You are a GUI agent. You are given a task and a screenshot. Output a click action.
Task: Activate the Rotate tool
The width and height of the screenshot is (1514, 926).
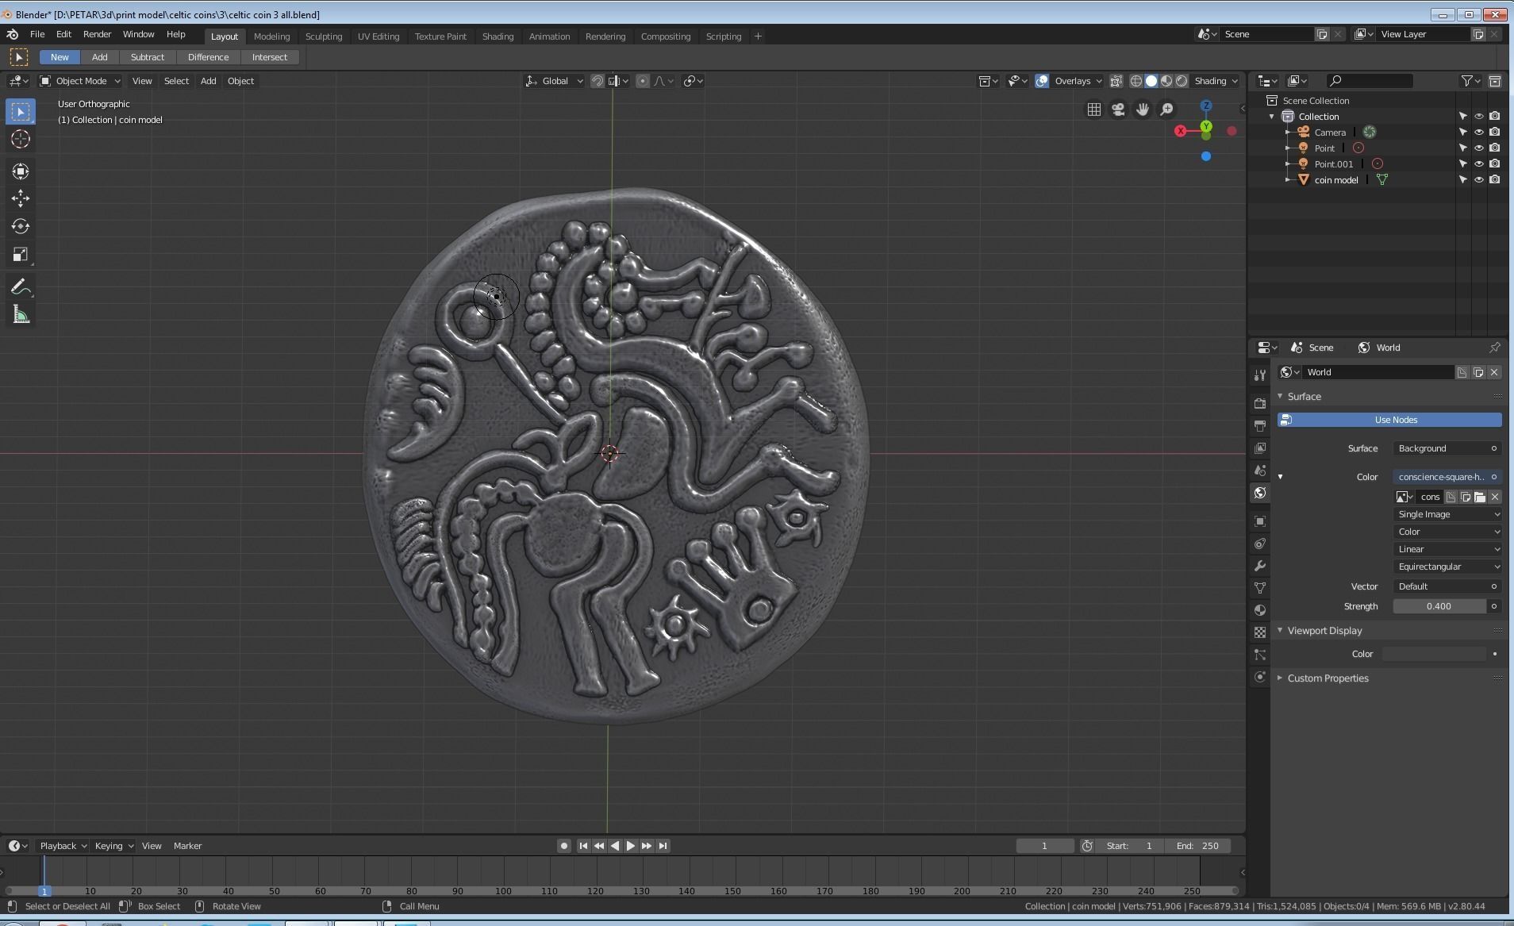pos(21,227)
